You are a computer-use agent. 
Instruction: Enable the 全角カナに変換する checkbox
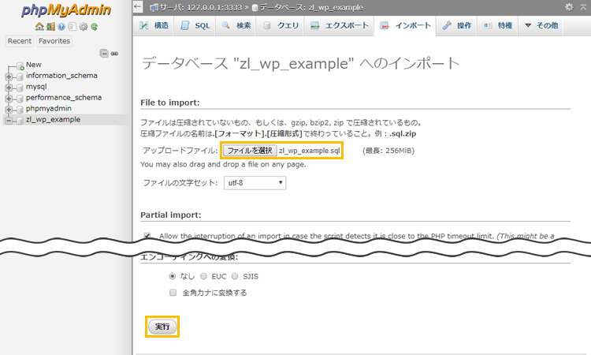click(173, 293)
